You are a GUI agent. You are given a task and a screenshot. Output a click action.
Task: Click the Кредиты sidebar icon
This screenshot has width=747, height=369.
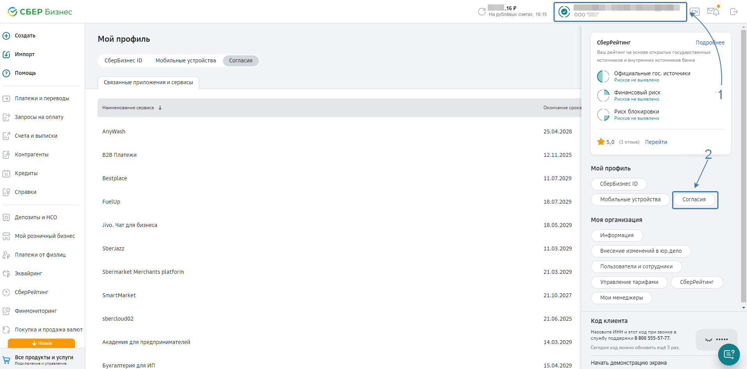click(x=6, y=174)
